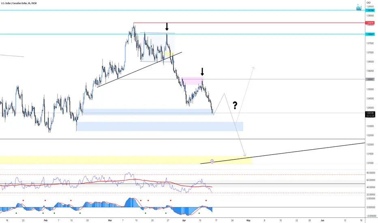Click the CAD currency label on the price scale

coord(368,3)
